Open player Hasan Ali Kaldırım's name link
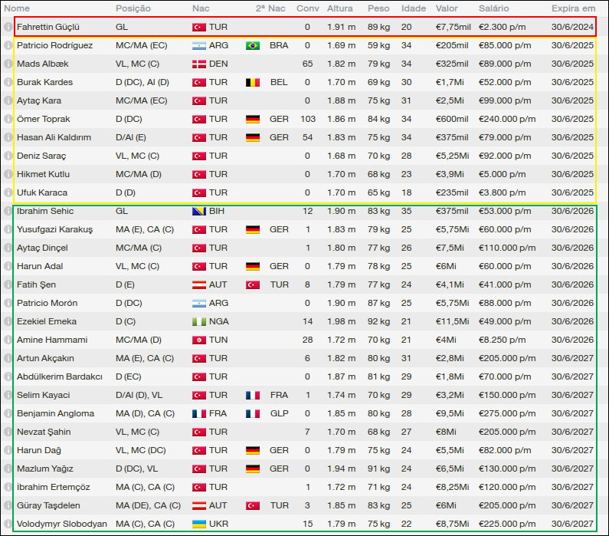The height and width of the screenshot is (536, 609). pyautogui.click(x=54, y=137)
